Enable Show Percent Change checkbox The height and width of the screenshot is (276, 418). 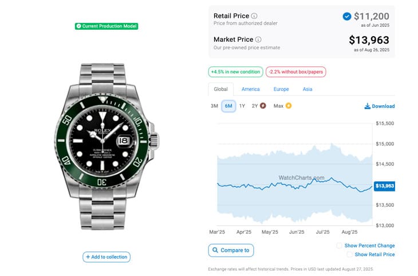click(x=339, y=245)
